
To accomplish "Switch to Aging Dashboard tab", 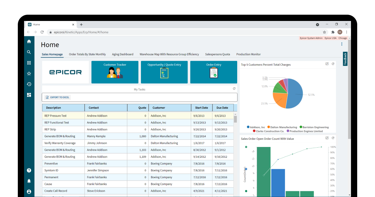I will 123,54.
